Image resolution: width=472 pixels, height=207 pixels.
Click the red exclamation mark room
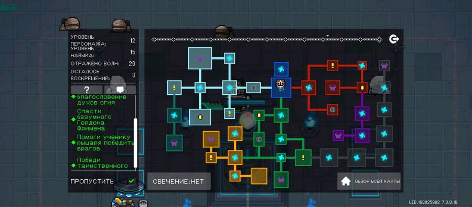(x=332, y=66)
